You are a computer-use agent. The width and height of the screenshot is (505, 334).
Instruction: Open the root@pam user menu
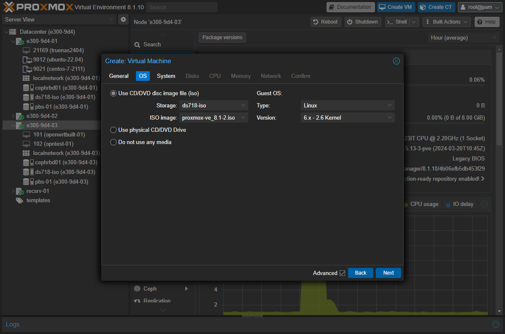pos(480,7)
